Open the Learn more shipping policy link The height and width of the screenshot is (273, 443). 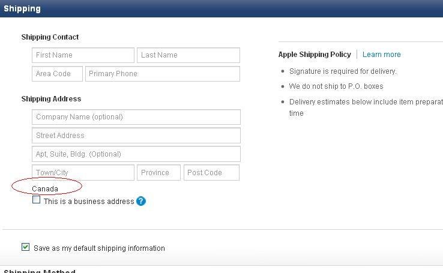381,55
